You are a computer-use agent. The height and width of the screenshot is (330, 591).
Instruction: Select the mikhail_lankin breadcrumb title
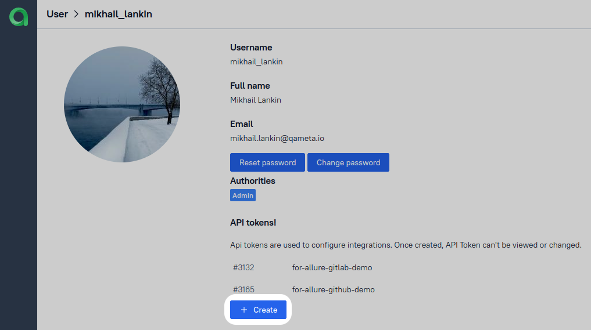point(118,14)
